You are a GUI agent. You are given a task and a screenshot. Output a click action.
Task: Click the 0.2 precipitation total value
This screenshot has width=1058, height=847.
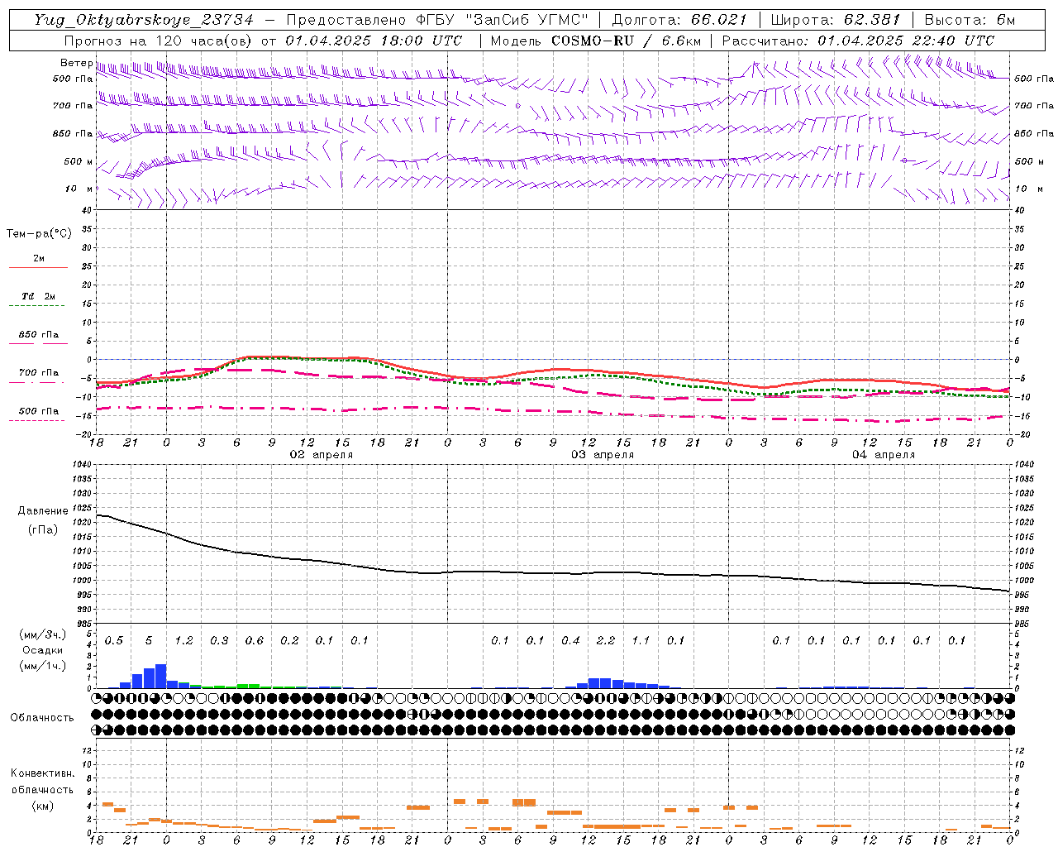pyautogui.click(x=289, y=641)
